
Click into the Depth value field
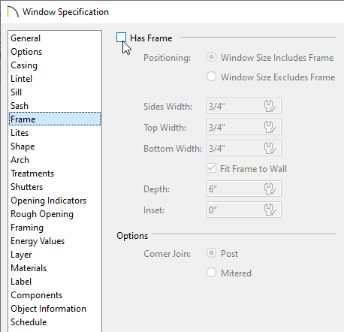tap(244, 189)
